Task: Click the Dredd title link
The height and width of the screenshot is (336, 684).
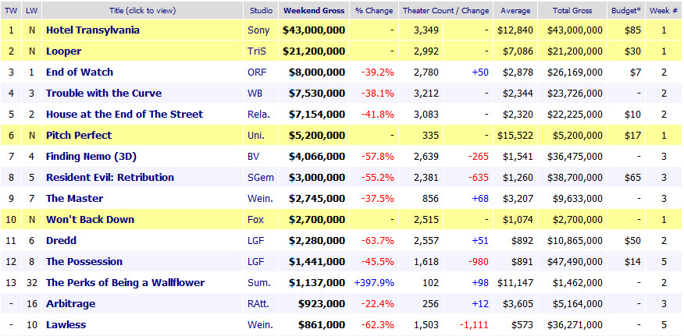Action: click(61, 241)
